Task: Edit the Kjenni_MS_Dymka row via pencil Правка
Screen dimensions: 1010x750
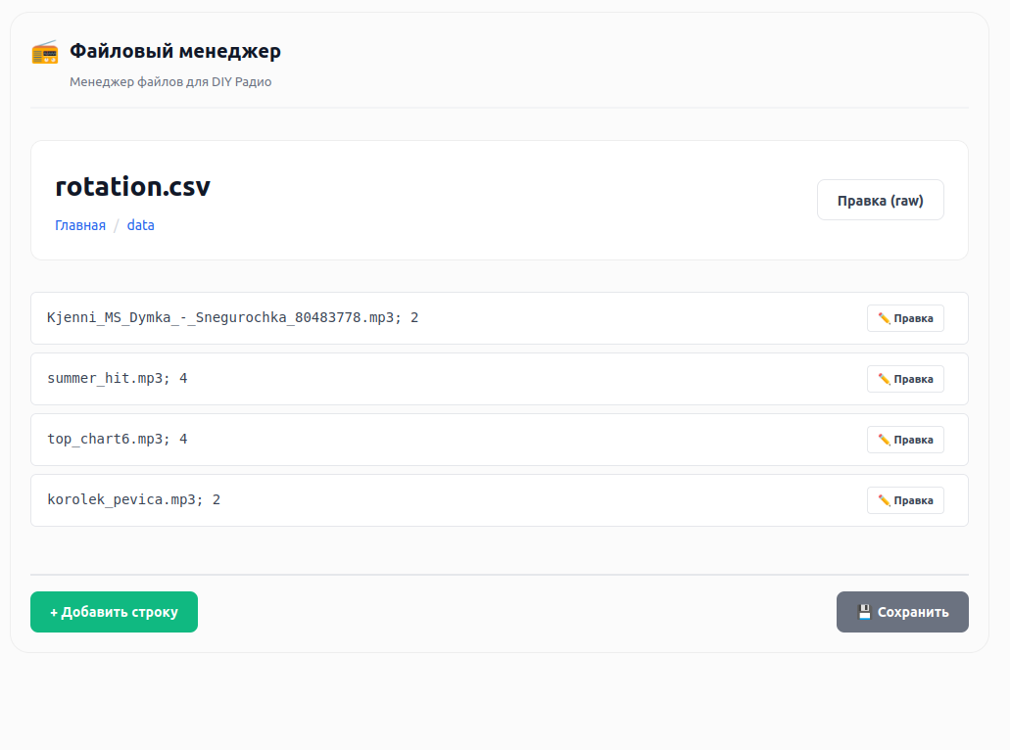Action: click(905, 318)
